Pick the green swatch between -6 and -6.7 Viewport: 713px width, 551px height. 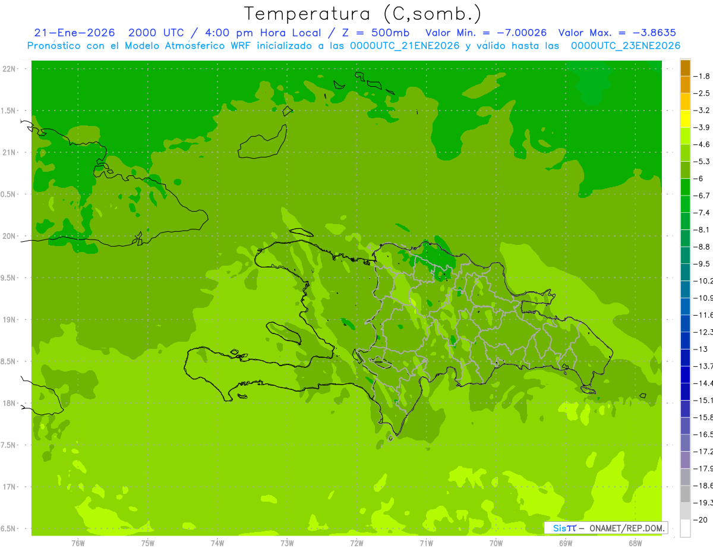685,187
